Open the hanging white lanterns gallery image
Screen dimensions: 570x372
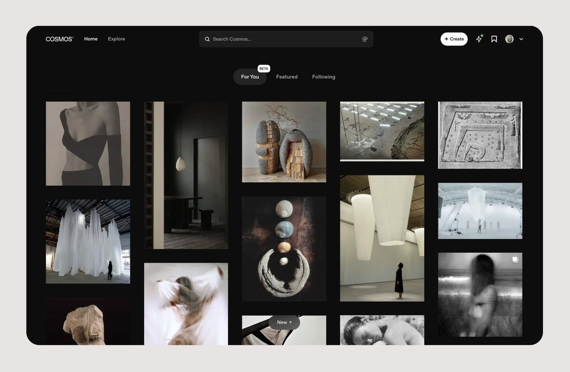382,238
